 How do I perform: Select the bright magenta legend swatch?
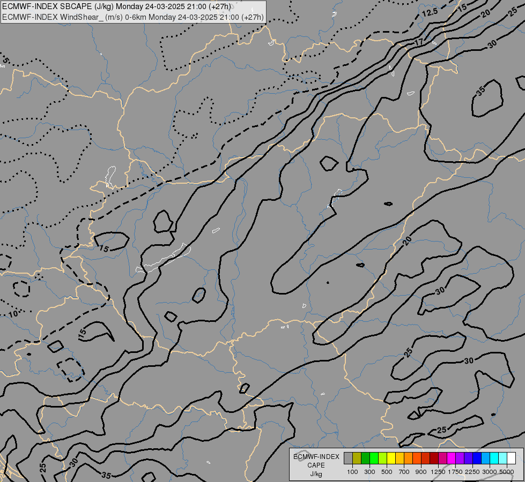(452, 458)
